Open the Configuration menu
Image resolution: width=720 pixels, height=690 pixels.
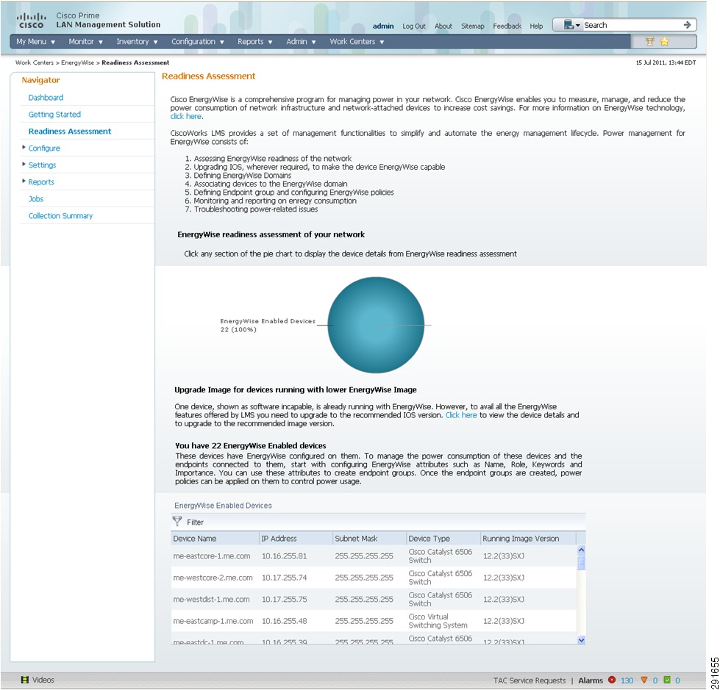click(198, 42)
